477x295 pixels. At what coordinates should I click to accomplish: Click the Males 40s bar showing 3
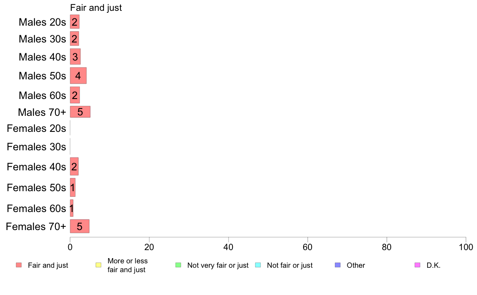[75, 57]
